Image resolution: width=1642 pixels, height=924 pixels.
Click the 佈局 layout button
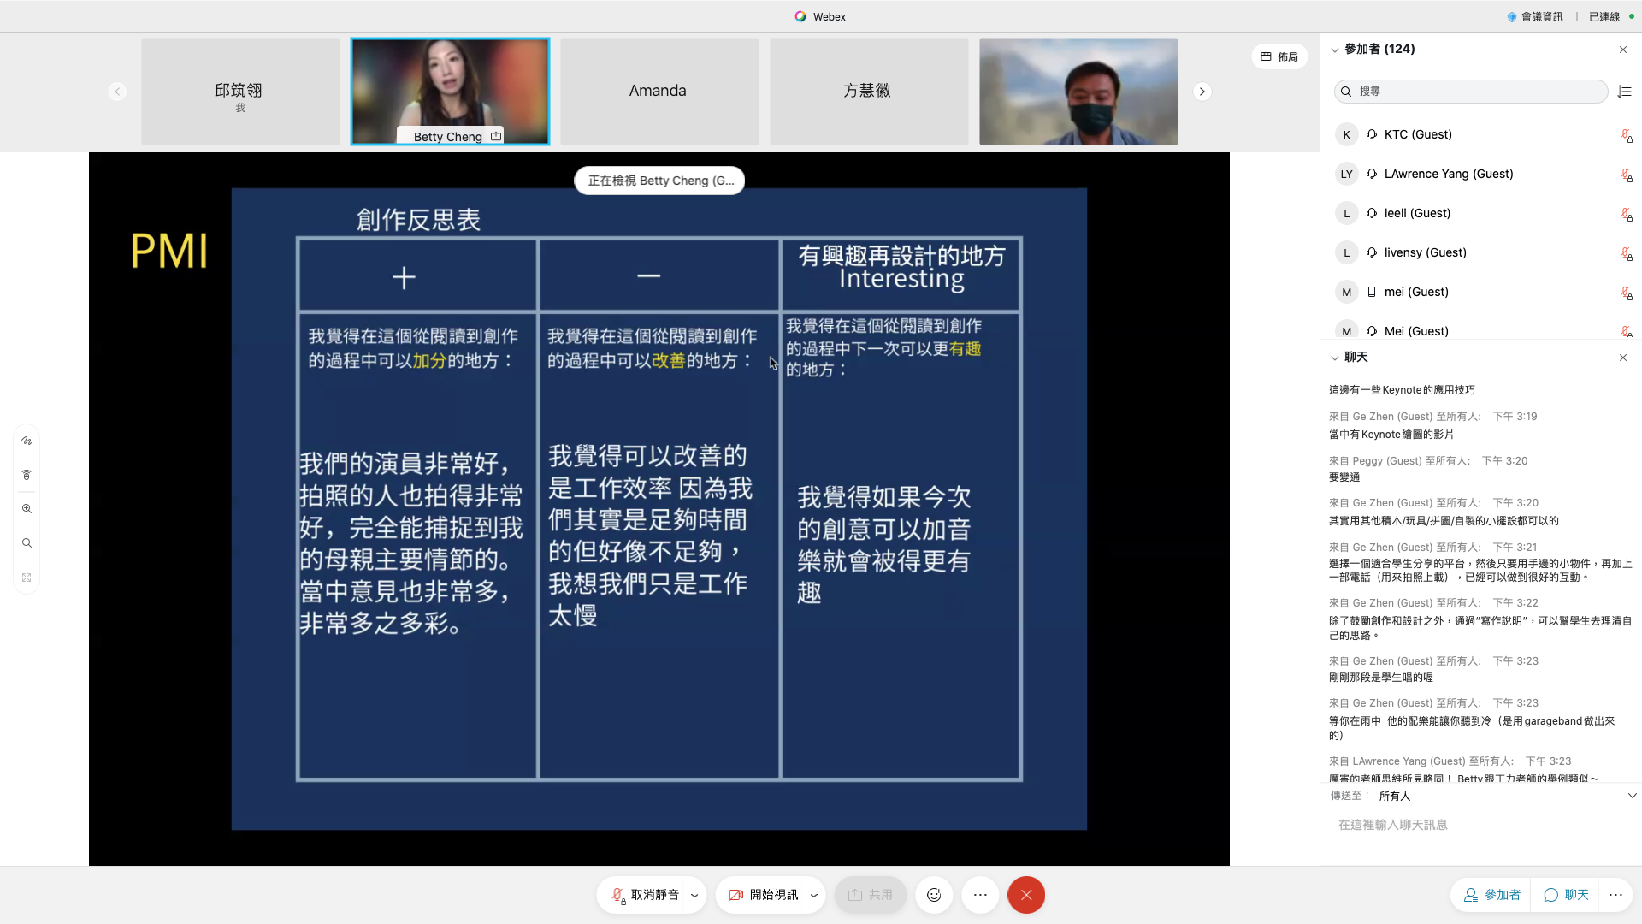click(x=1279, y=56)
